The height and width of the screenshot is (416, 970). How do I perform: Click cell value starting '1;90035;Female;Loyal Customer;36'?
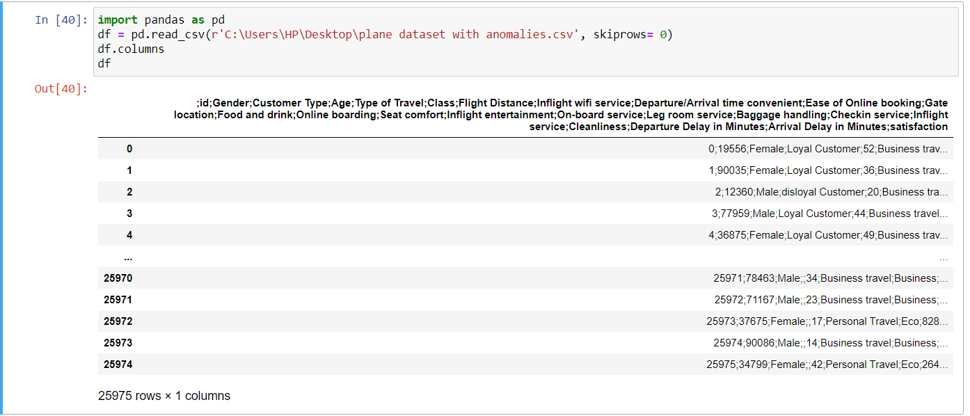click(x=828, y=170)
